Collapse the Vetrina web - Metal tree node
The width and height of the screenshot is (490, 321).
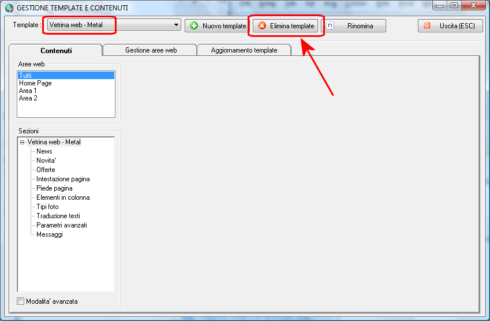point(22,142)
